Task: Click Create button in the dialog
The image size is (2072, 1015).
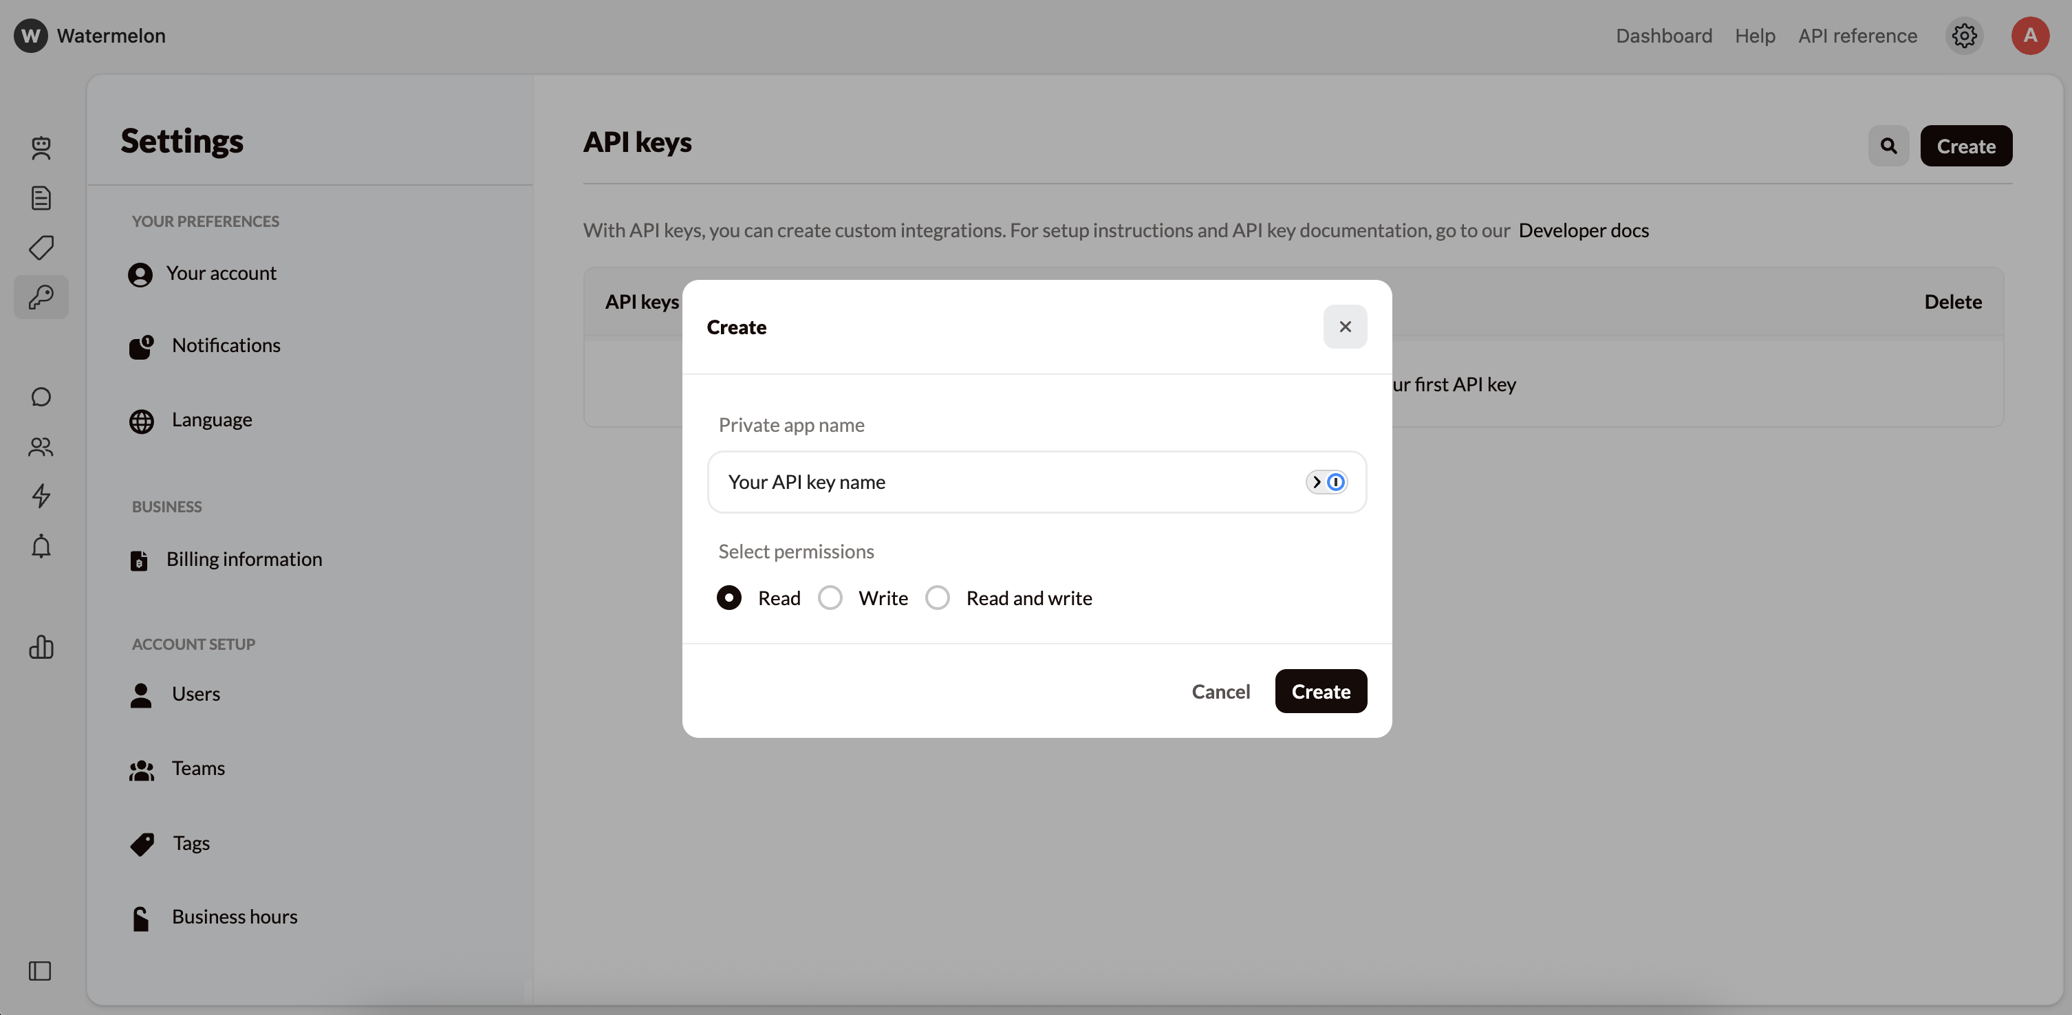Action: 1321,692
